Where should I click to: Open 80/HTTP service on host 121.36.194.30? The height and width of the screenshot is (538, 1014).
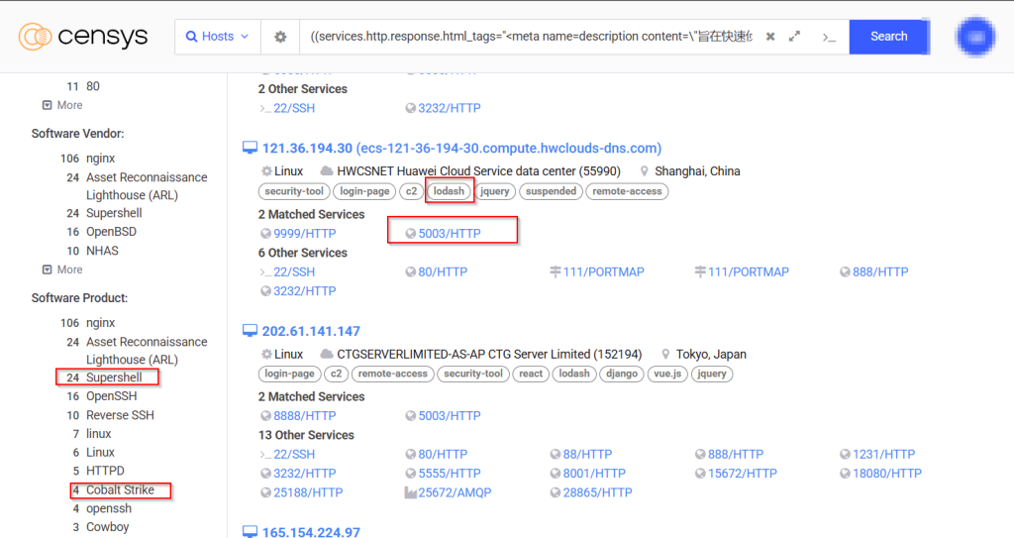coord(443,271)
